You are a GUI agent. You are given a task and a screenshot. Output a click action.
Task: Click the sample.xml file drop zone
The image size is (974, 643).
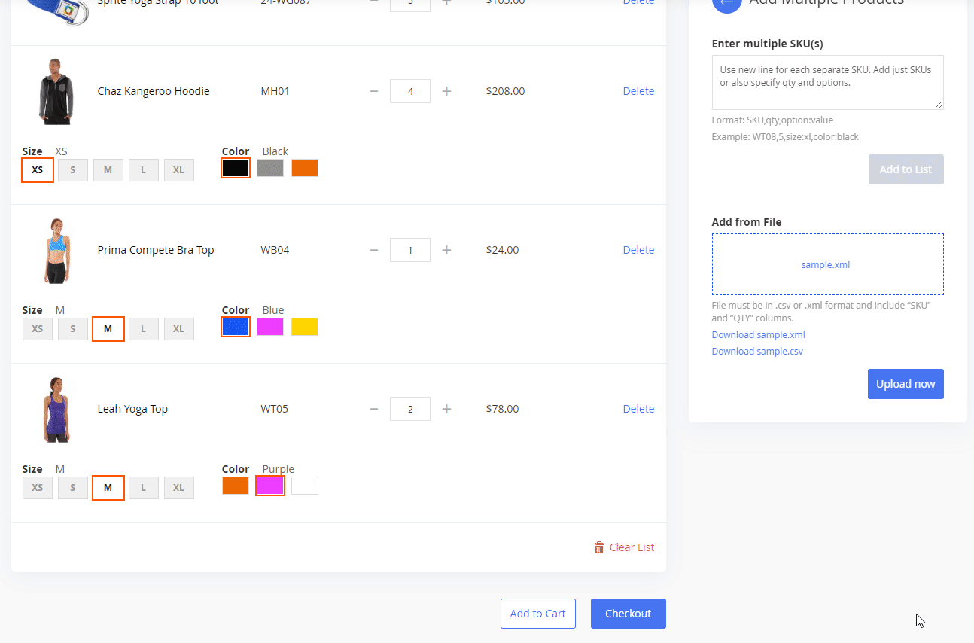coord(827,264)
